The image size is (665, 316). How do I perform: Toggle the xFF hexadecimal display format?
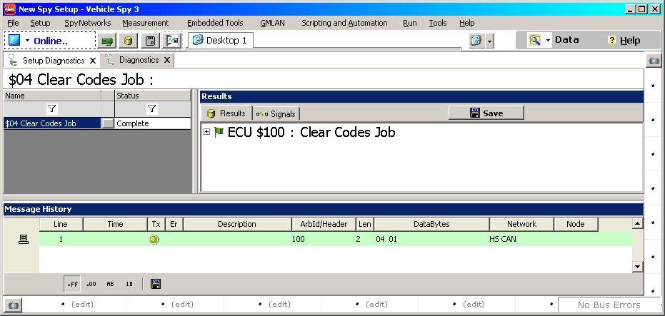(x=72, y=284)
